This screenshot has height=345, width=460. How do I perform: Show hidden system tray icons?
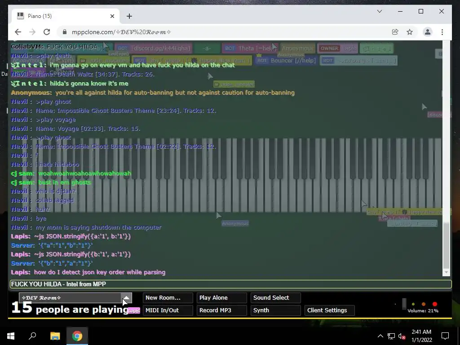[380, 336]
